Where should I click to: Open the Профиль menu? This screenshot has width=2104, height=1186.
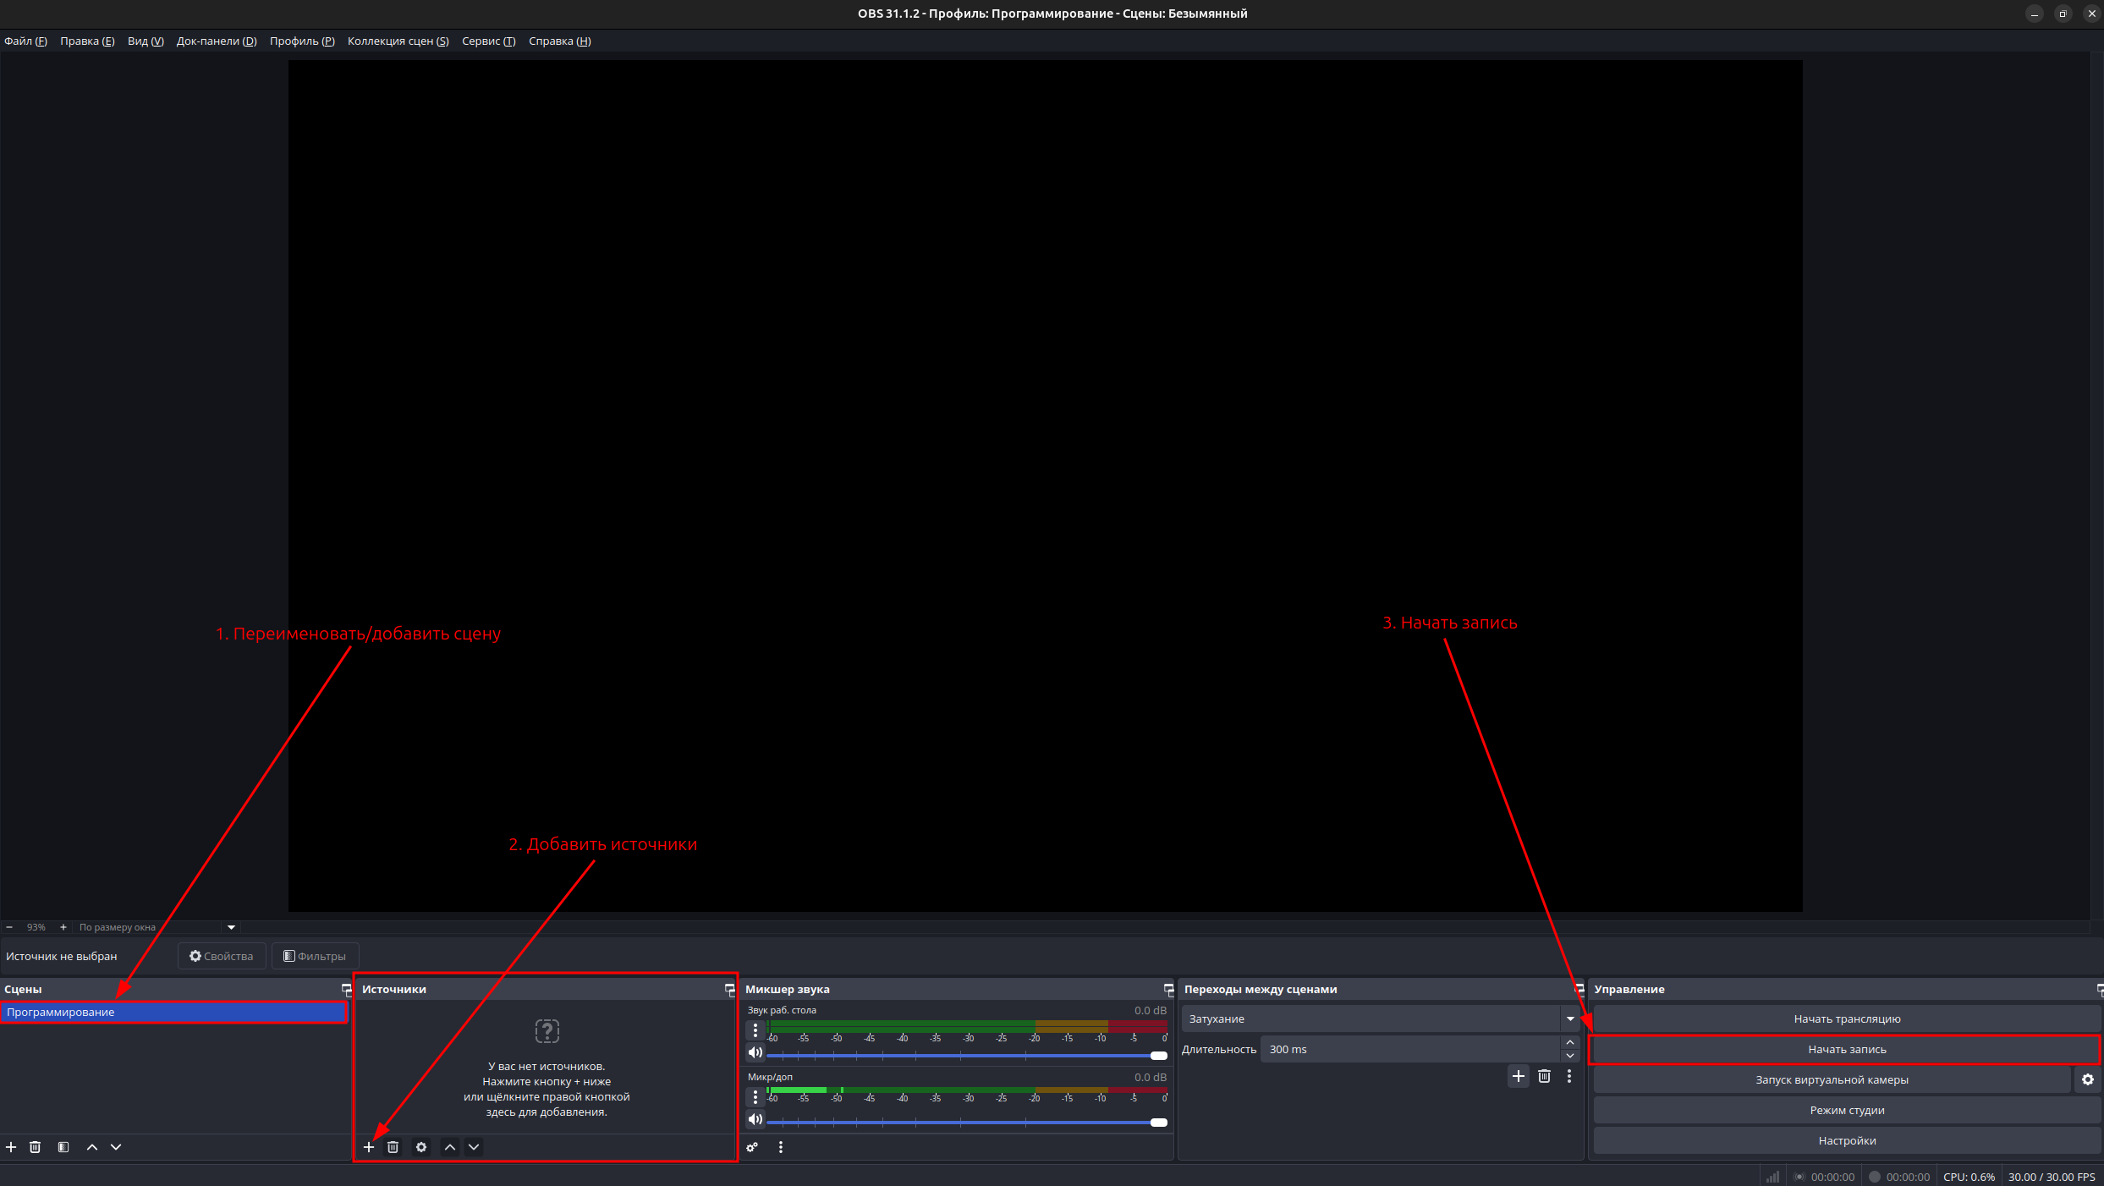click(302, 41)
